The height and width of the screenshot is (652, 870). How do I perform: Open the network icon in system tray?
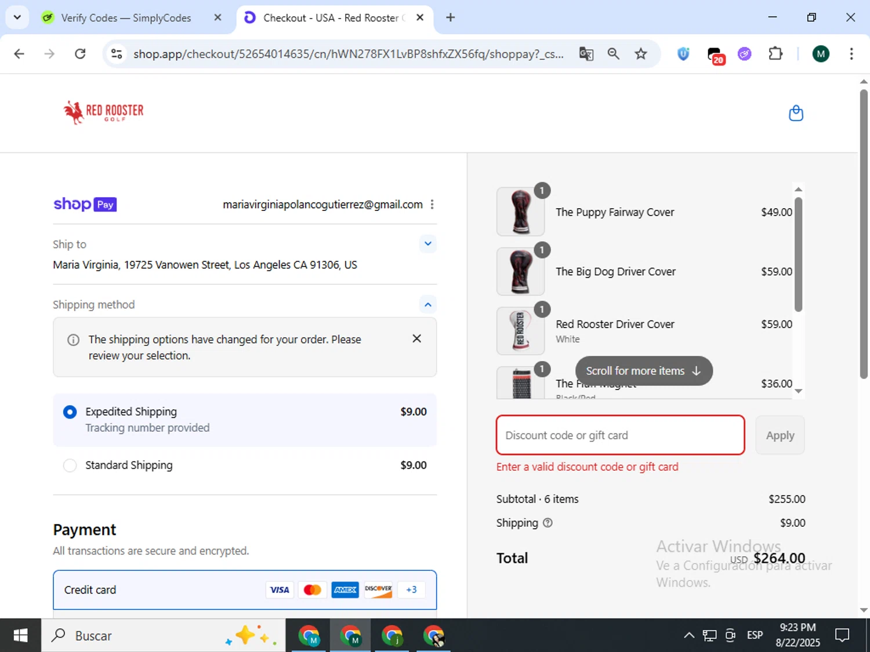(709, 636)
